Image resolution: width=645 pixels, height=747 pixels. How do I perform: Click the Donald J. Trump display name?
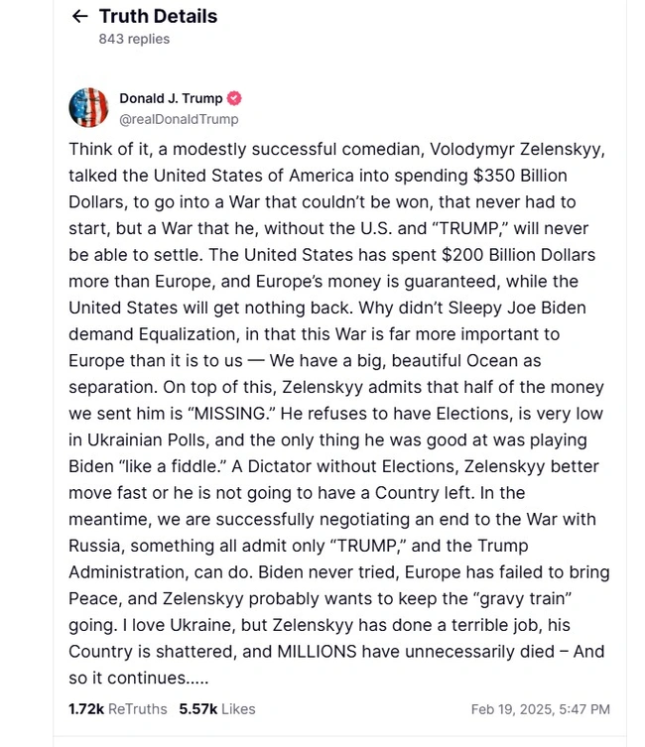click(x=173, y=98)
